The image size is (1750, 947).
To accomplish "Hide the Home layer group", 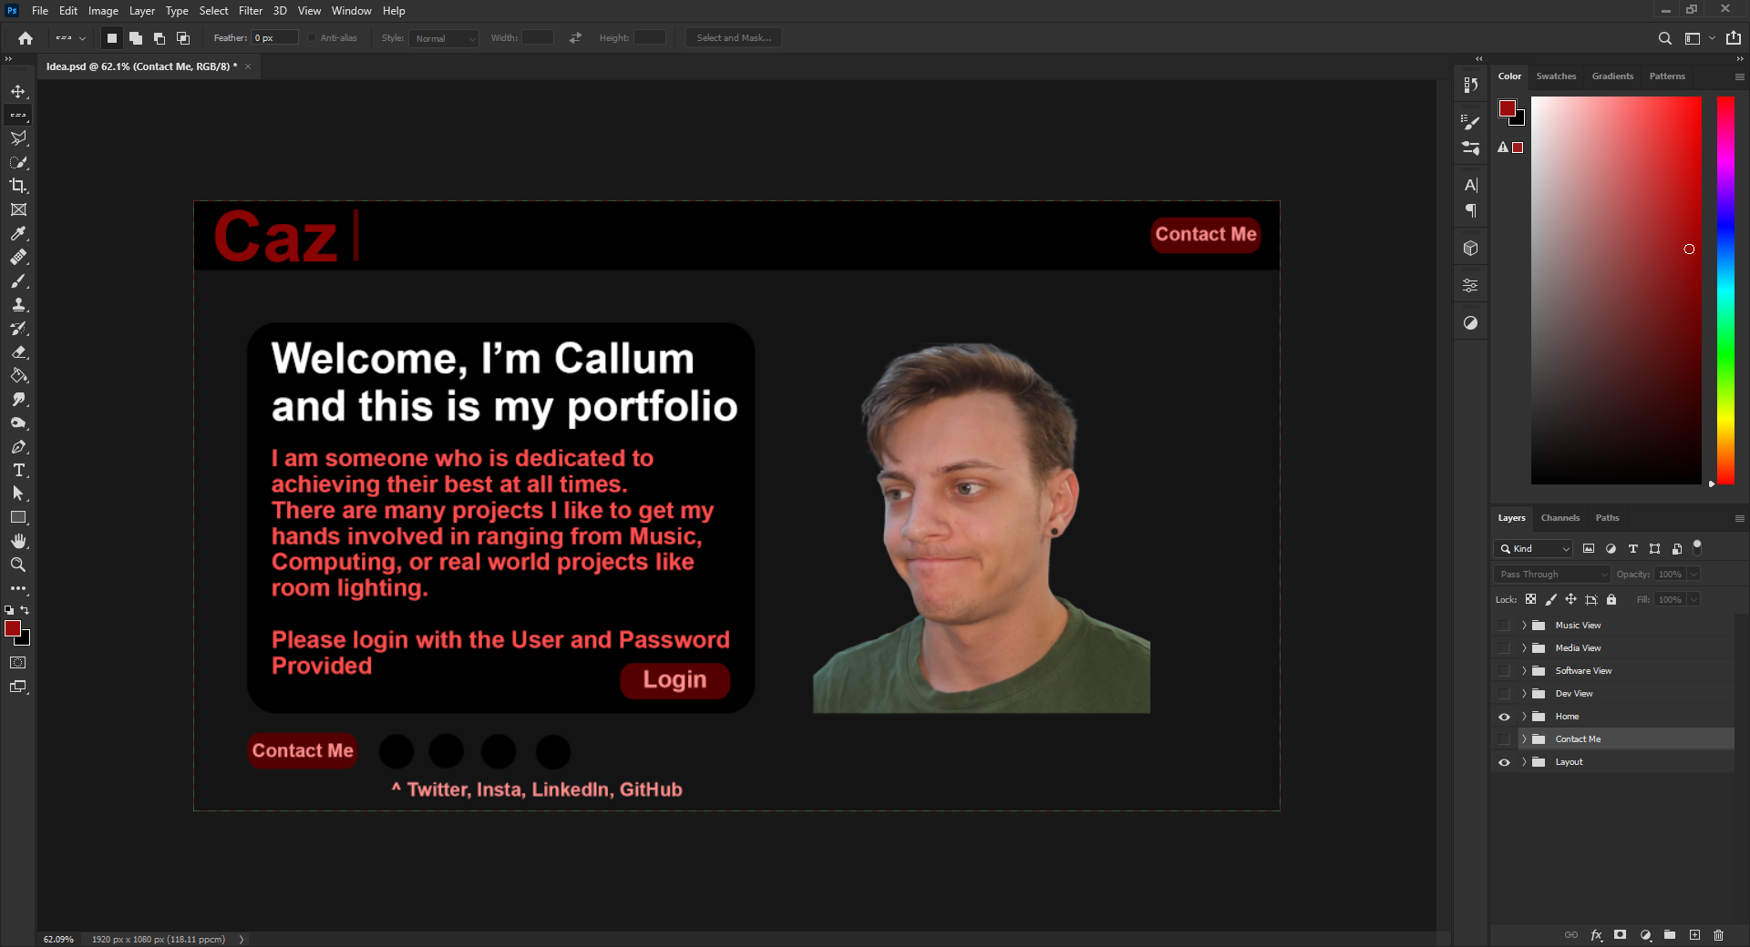I will click(x=1504, y=717).
